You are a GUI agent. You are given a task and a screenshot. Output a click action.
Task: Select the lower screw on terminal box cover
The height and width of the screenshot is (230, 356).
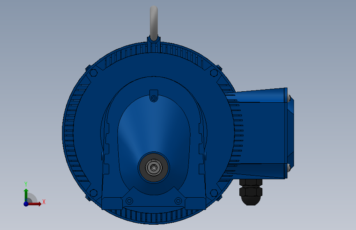289,167
